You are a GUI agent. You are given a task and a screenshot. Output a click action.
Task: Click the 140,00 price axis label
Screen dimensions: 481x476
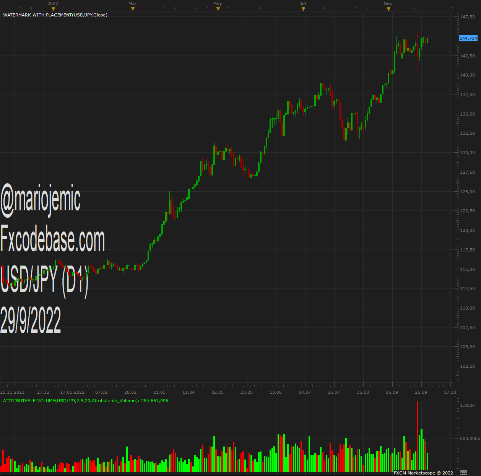tap(468, 75)
